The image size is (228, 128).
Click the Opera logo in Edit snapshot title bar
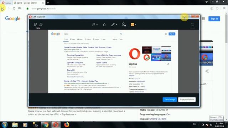pyautogui.click(x=30, y=17)
